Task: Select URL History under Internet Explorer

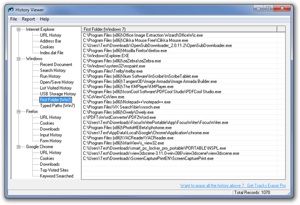Action: tap(50, 35)
